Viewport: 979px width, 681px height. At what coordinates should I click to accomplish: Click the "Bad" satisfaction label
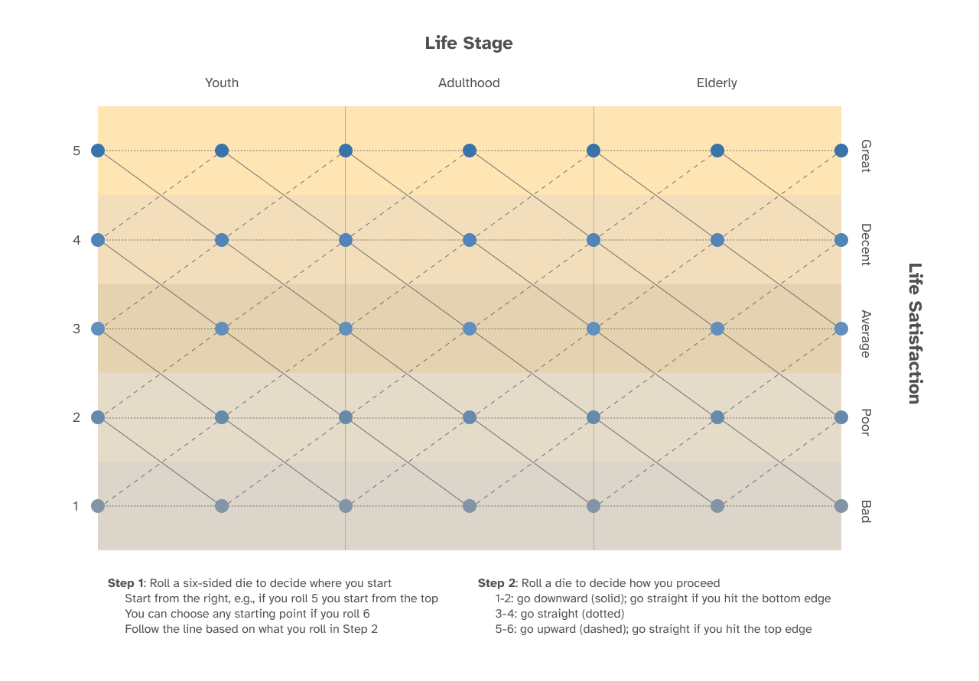pyautogui.click(x=866, y=511)
